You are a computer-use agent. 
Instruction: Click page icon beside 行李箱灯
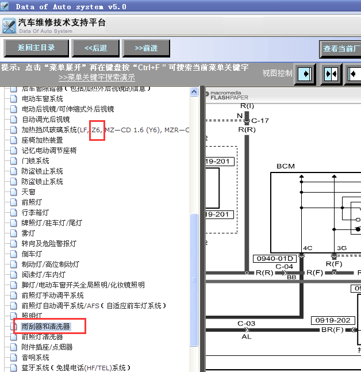[x=14, y=213]
